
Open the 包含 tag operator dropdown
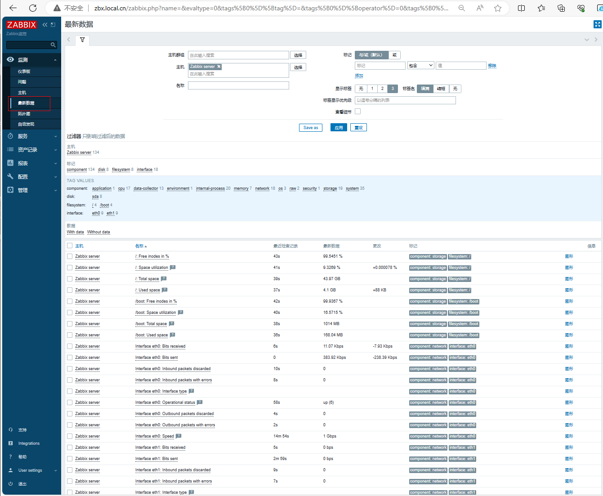(x=420, y=66)
